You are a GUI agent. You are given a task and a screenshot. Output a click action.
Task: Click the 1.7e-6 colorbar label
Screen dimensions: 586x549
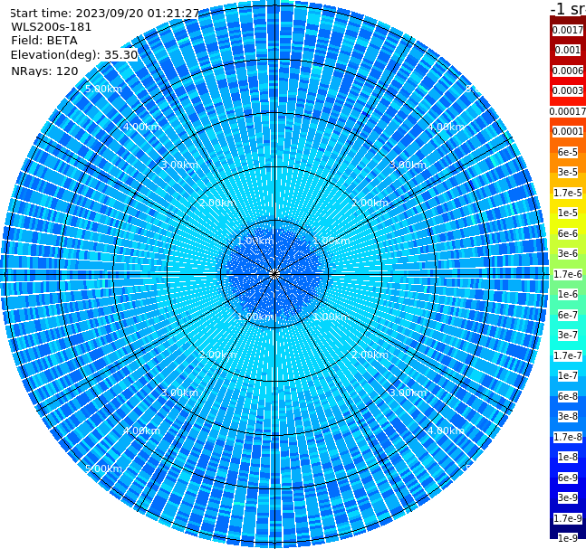tap(568, 274)
